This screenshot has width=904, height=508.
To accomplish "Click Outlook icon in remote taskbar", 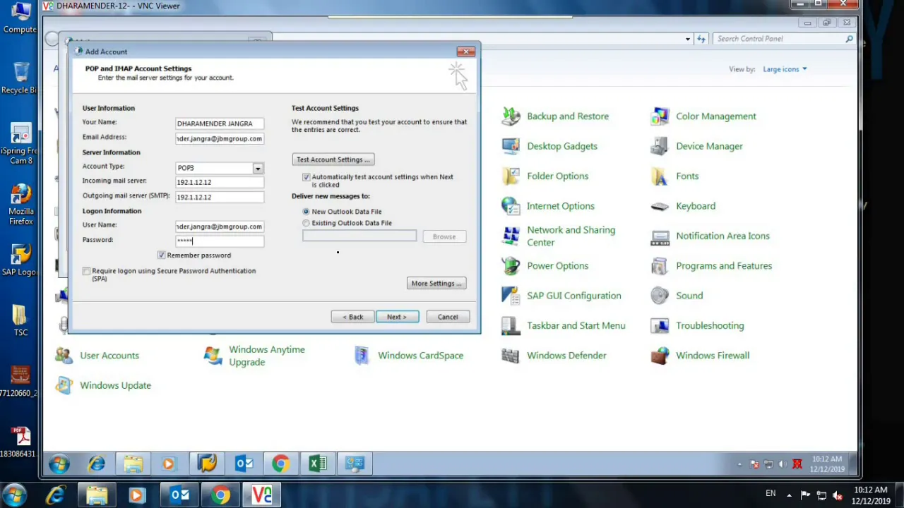I will 244,464.
